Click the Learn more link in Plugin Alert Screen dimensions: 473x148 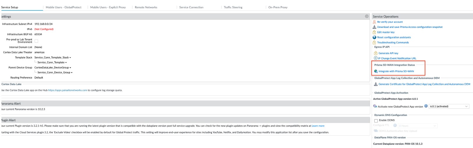tap(318, 126)
